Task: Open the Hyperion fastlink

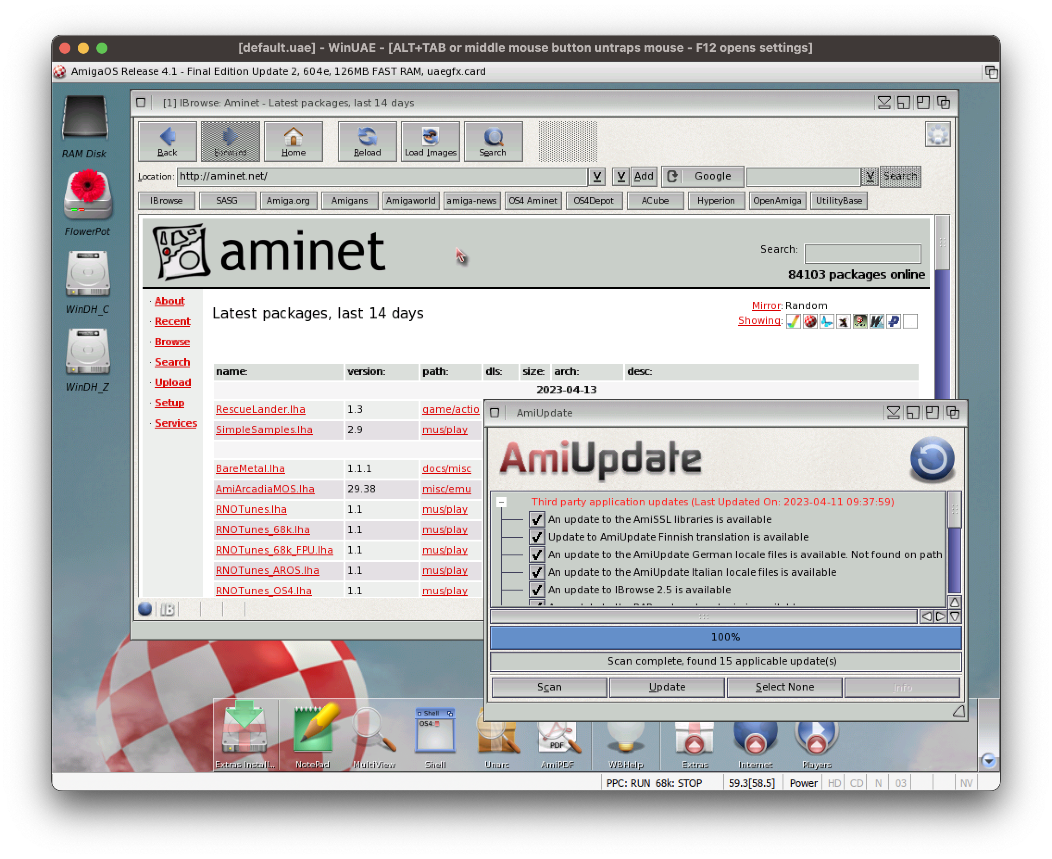Action: point(716,201)
